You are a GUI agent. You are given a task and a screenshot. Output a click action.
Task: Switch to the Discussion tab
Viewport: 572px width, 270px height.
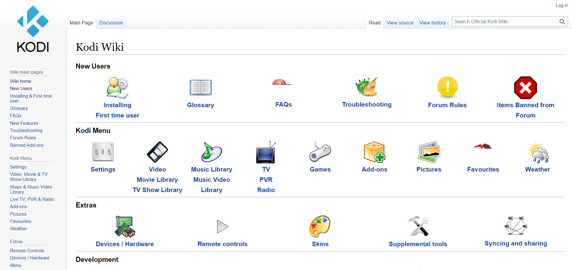click(111, 23)
